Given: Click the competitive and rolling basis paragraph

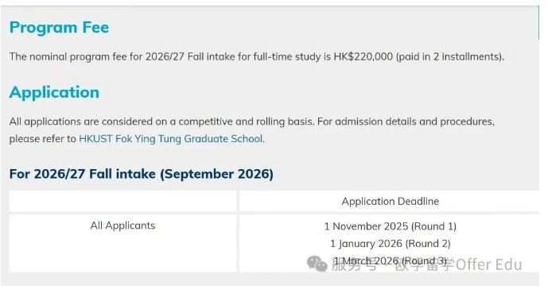Looking at the screenshot, I should (252, 130).
